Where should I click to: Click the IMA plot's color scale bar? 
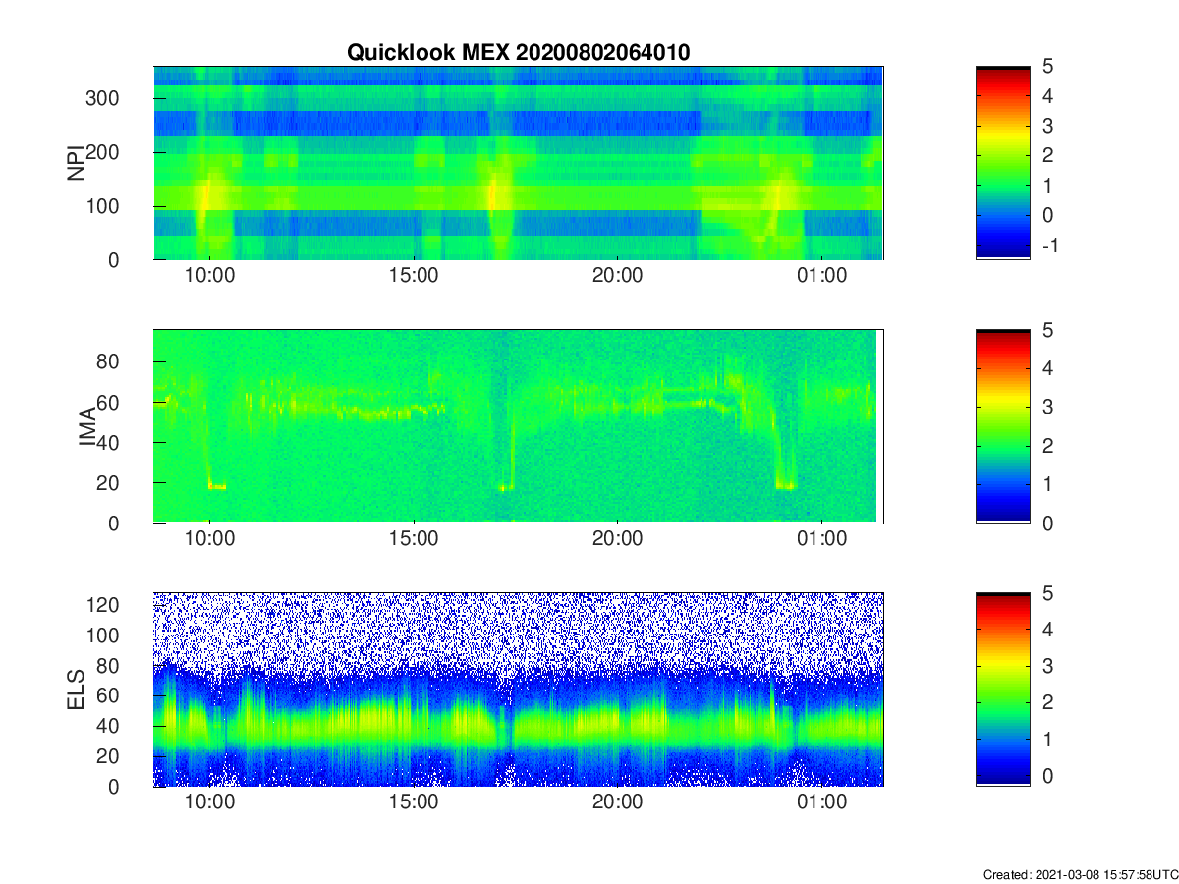tap(1002, 426)
